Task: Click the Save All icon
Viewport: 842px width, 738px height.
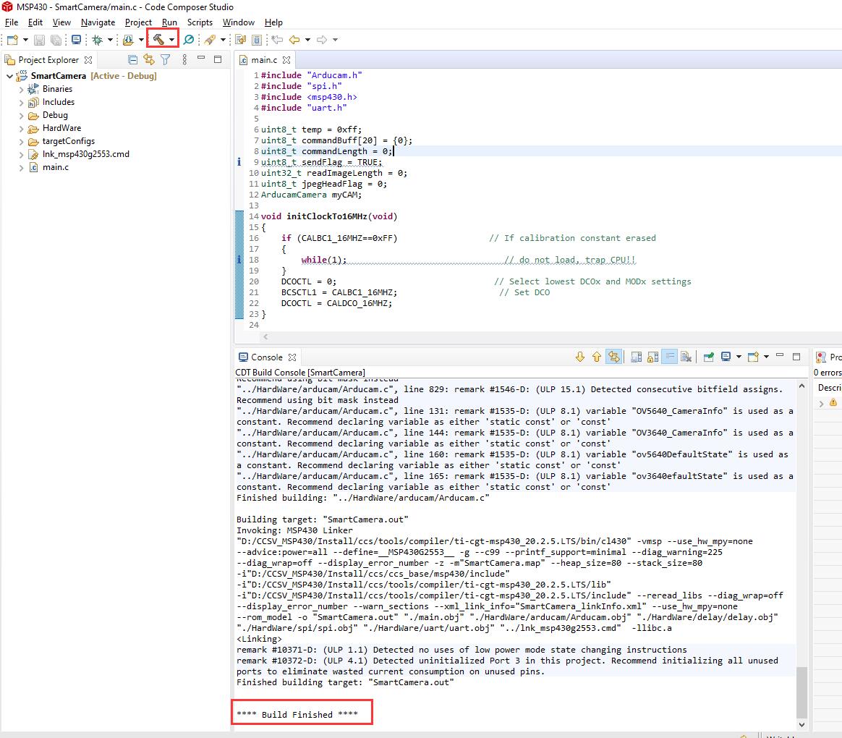Action: coord(56,40)
